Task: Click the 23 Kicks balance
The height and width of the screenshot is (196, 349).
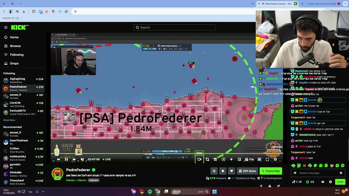Action: (310, 182)
